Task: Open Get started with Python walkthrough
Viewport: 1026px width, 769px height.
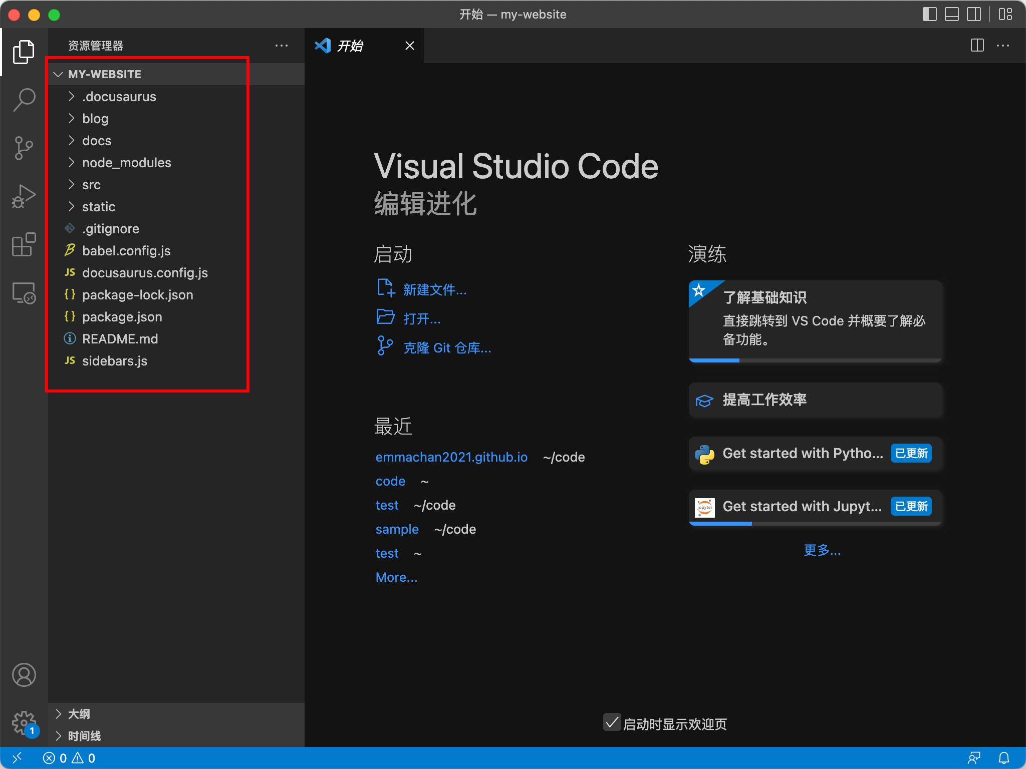Action: pyautogui.click(x=815, y=453)
